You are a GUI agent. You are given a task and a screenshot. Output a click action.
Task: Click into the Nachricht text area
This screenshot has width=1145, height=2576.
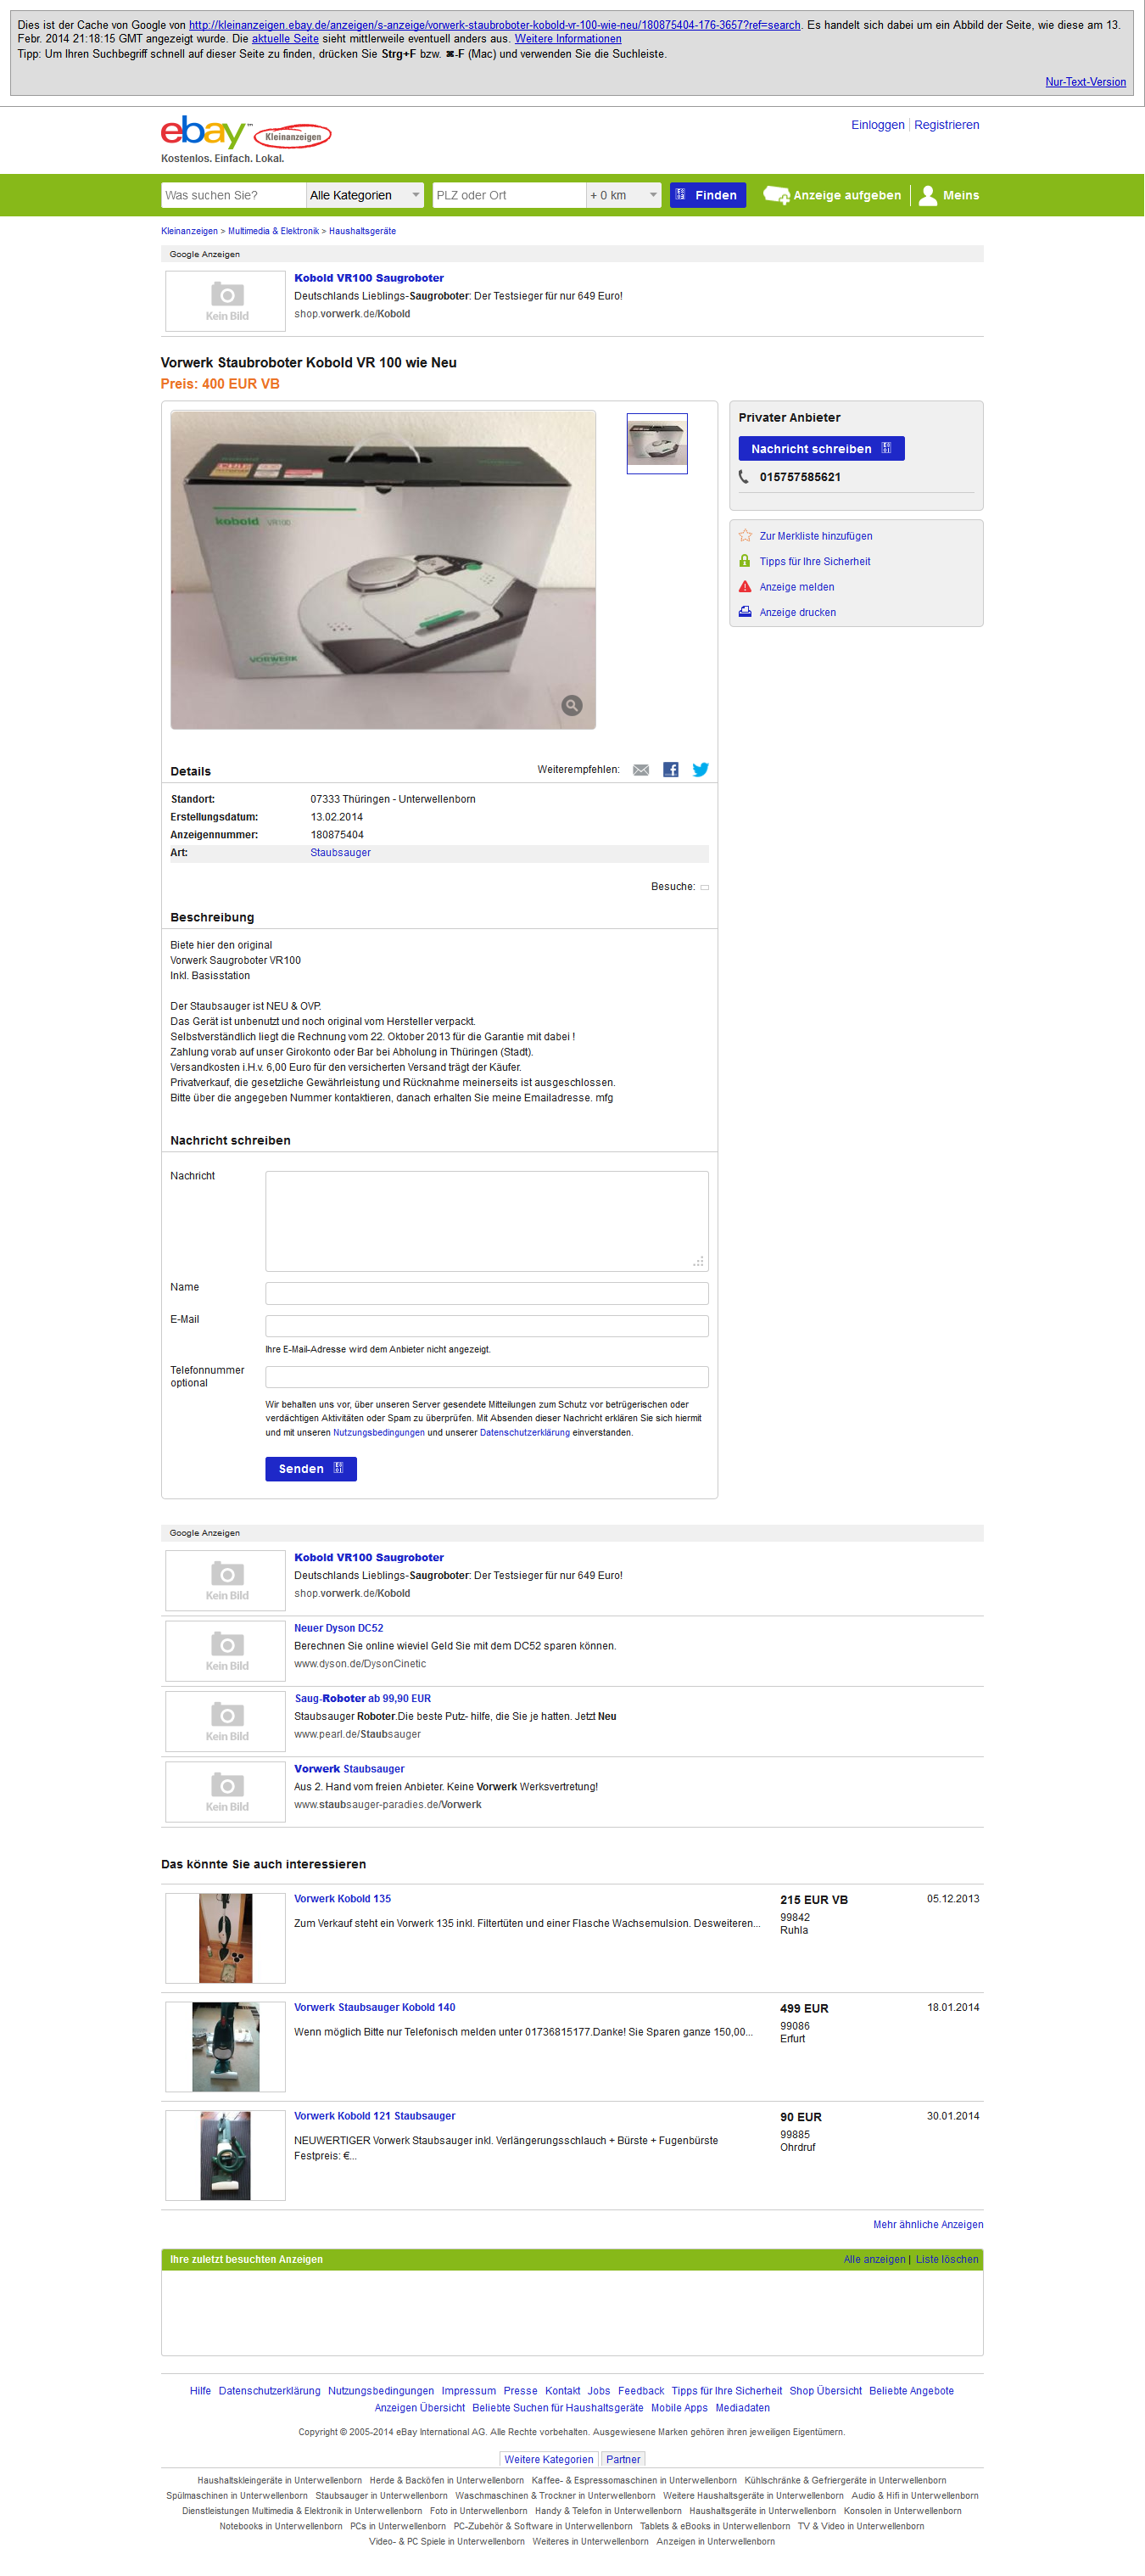click(x=487, y=1221)
